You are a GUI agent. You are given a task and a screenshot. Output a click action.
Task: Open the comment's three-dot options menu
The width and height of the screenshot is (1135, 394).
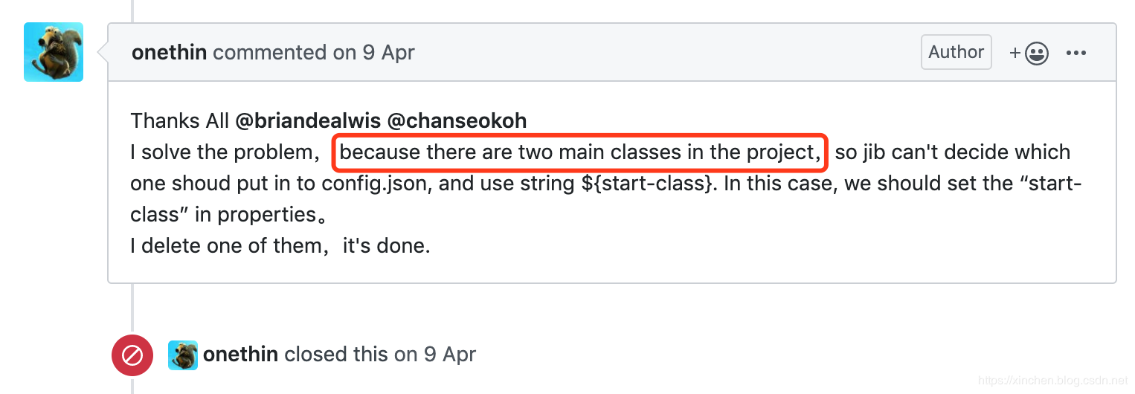[x=1076, y=53]
